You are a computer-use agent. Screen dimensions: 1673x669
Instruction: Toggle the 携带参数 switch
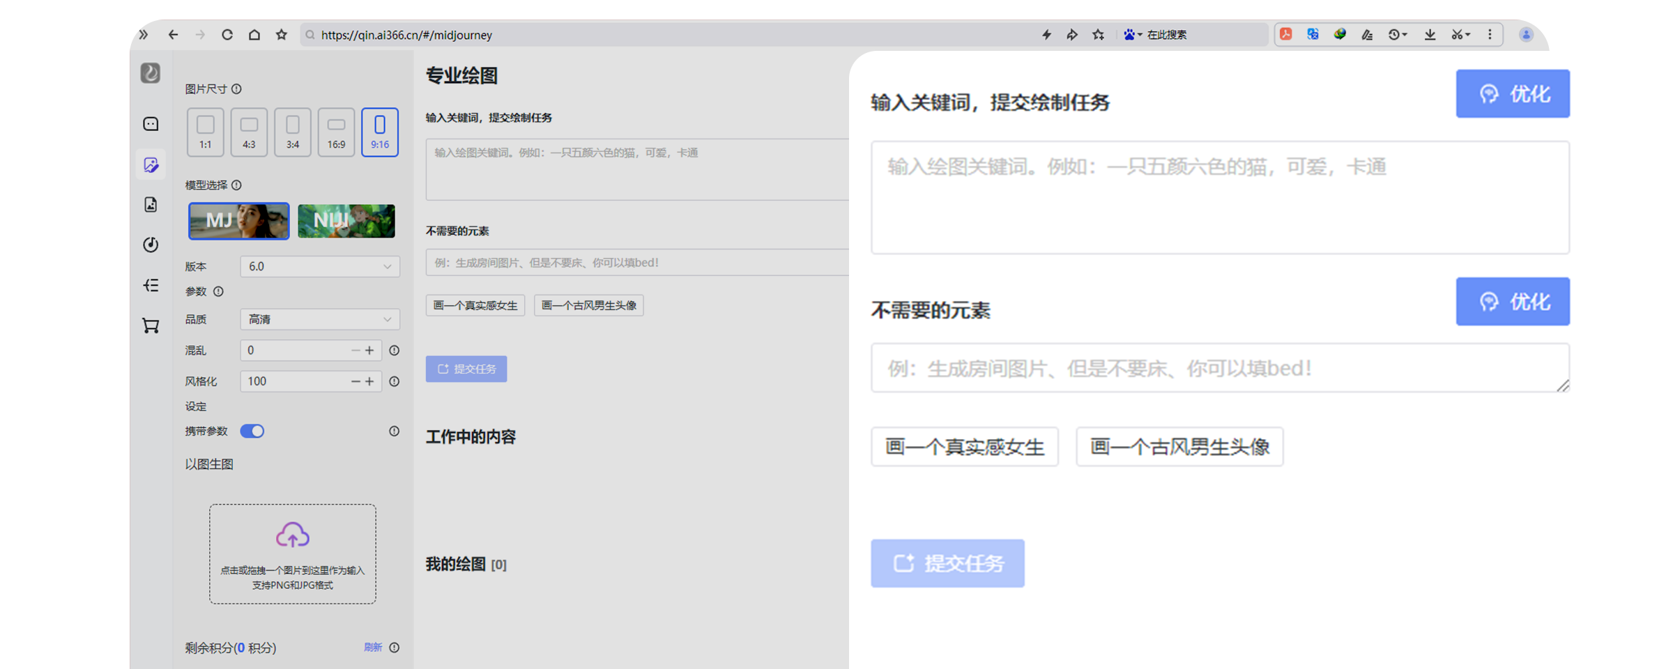(x=252, y=431)
